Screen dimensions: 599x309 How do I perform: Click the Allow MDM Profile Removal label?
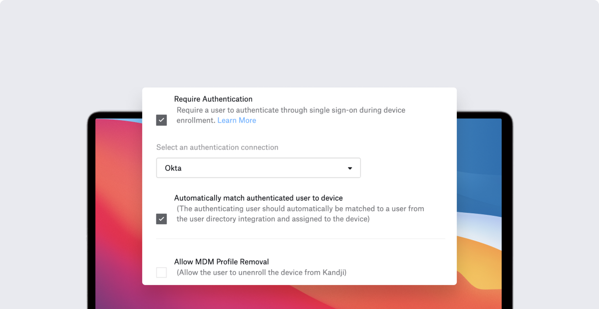point(222,261)
